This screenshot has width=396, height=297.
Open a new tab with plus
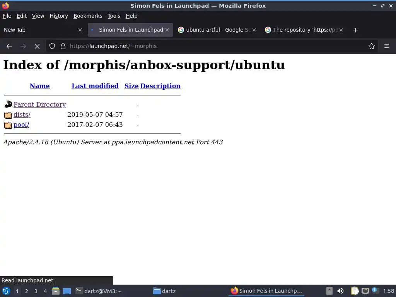[356, 30]
